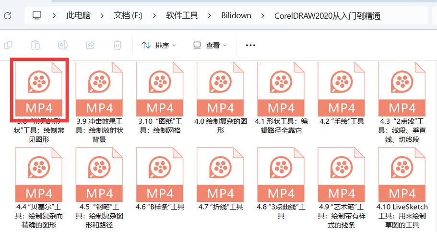Click the file name 4.10 LiveSketch工具
The width and height of the screenshot is (437, 232).
click(402, 216)
